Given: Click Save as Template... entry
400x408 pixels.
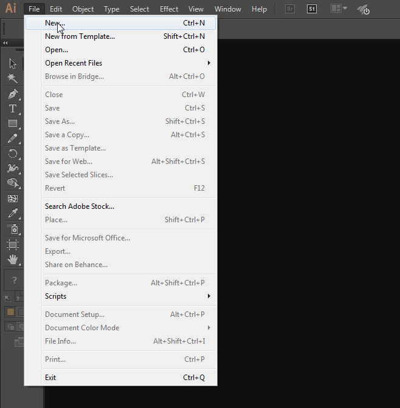Looking at the screenshot, I should [x=120, y=148].
